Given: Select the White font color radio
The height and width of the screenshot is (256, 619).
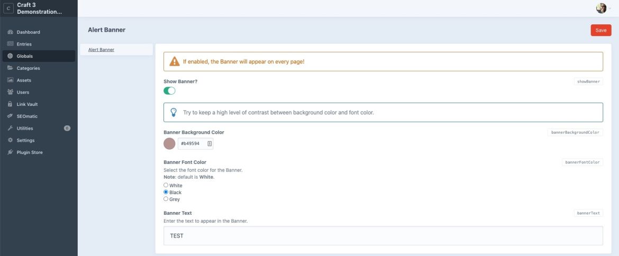Looking at the screenshot, I should [166, 185].
